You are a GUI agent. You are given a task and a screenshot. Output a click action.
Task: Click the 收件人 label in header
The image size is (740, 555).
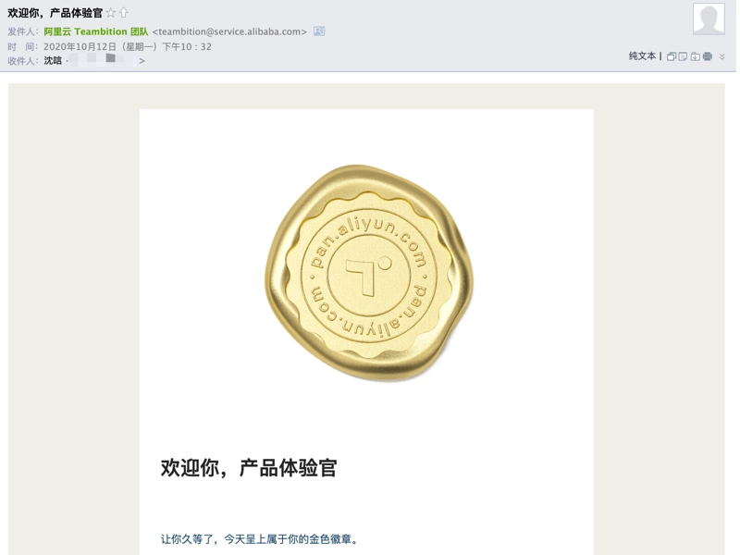22,61
